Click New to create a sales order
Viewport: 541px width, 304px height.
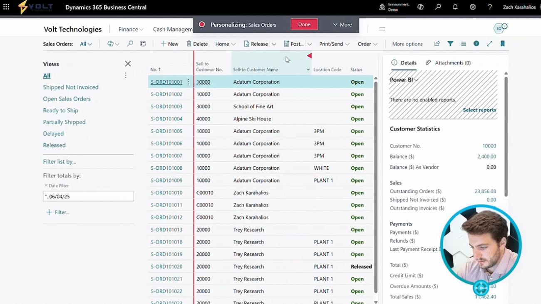pyautogui.click(x=169, y=44)
